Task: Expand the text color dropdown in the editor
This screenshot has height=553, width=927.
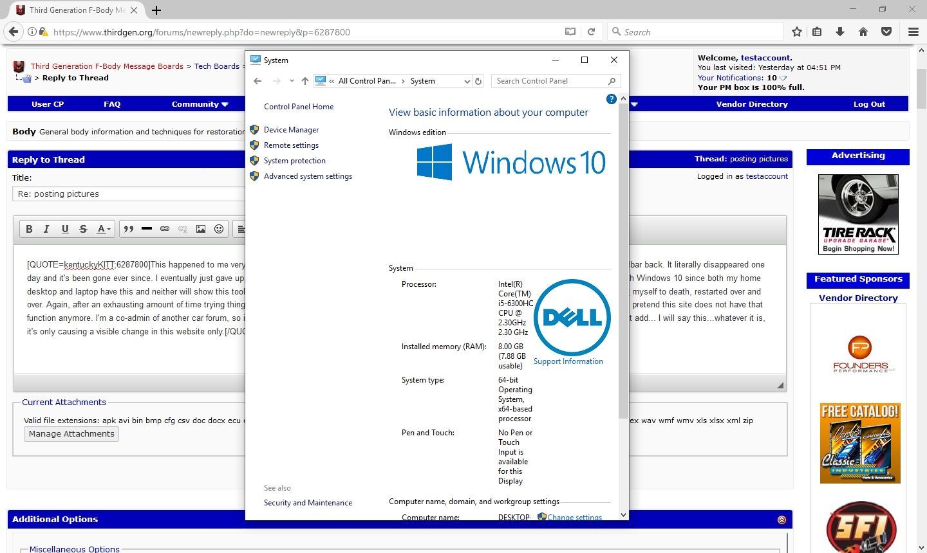Action: 104,229
